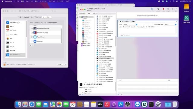Select the プライバシー tab
Screen dimensions: 193x109
(47, 17)
